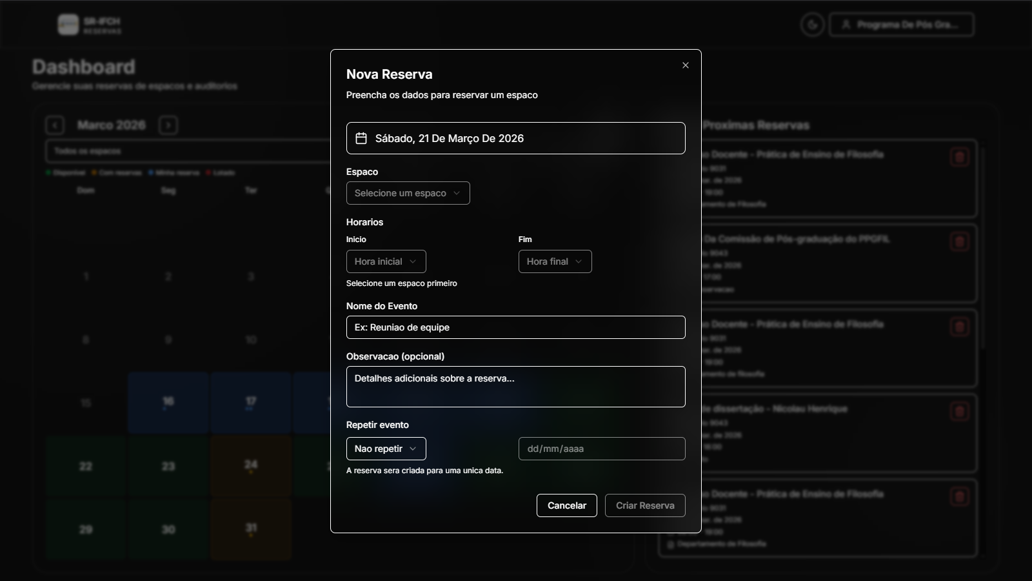This screenshot has height=581, width=1032.
Task: Click the calendar icon in the date field
Action: click(361, 138)
